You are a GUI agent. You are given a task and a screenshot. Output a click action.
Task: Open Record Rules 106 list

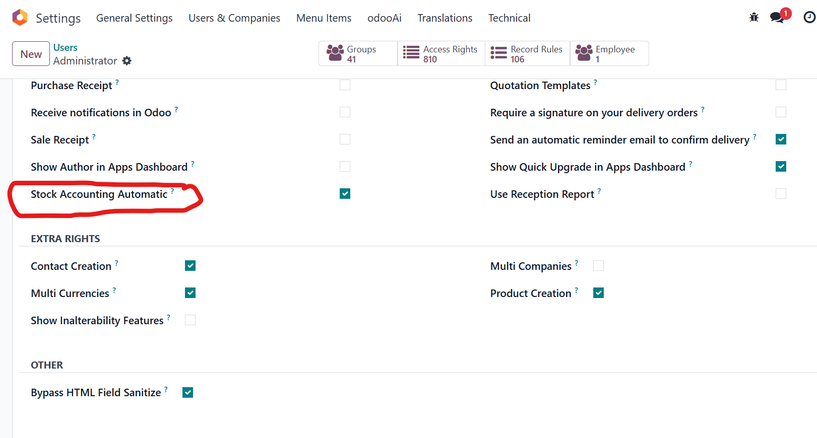coord(528,53)
